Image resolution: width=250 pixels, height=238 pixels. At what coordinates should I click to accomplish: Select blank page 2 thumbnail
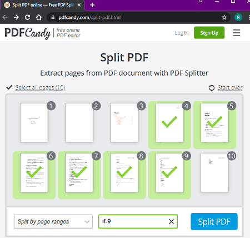tap(79, 123)
